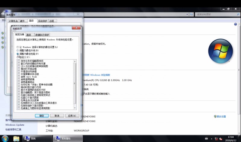The height and width of the screenshot is (142, 241).
Task: Switch to the 系统 taskbar window button
Action: tap(37, 138)
